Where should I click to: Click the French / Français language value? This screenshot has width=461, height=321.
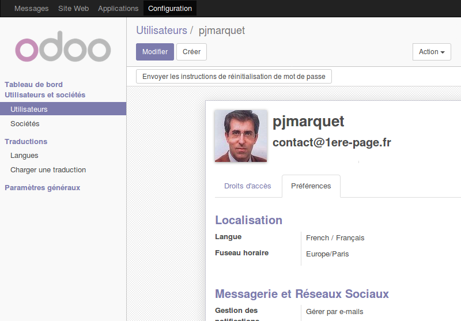click(x=335, y=238)
